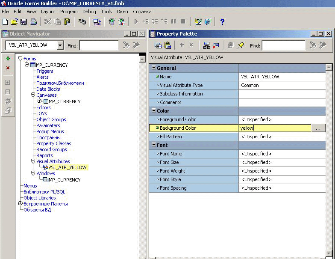Click the pushpin Freeze icon in Property Palette
This screenshot has height=259, width=335.
[x=241, y=45]
